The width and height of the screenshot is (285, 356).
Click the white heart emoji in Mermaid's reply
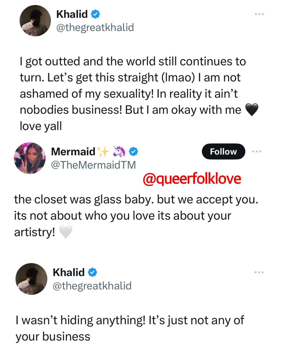66,232
